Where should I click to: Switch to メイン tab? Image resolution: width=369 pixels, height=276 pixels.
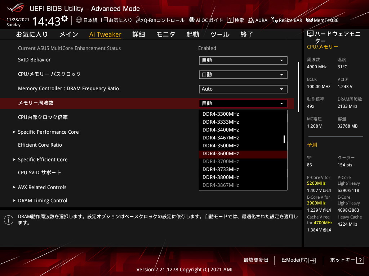(x=69, y=34)
